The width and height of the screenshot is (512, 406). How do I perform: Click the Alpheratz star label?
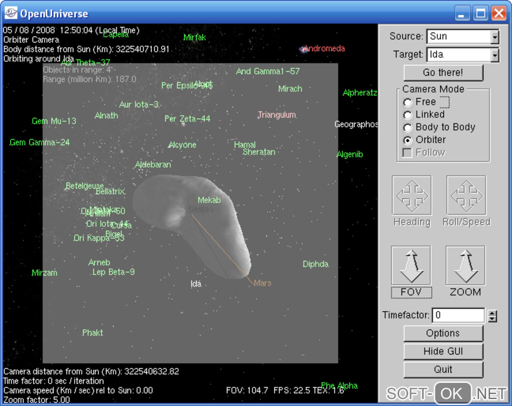click(x=360, y=93)
